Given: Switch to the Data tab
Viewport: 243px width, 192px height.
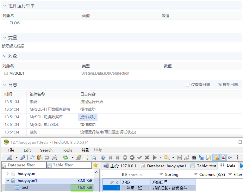Looking at the screenshot, I should click(228, 165).
